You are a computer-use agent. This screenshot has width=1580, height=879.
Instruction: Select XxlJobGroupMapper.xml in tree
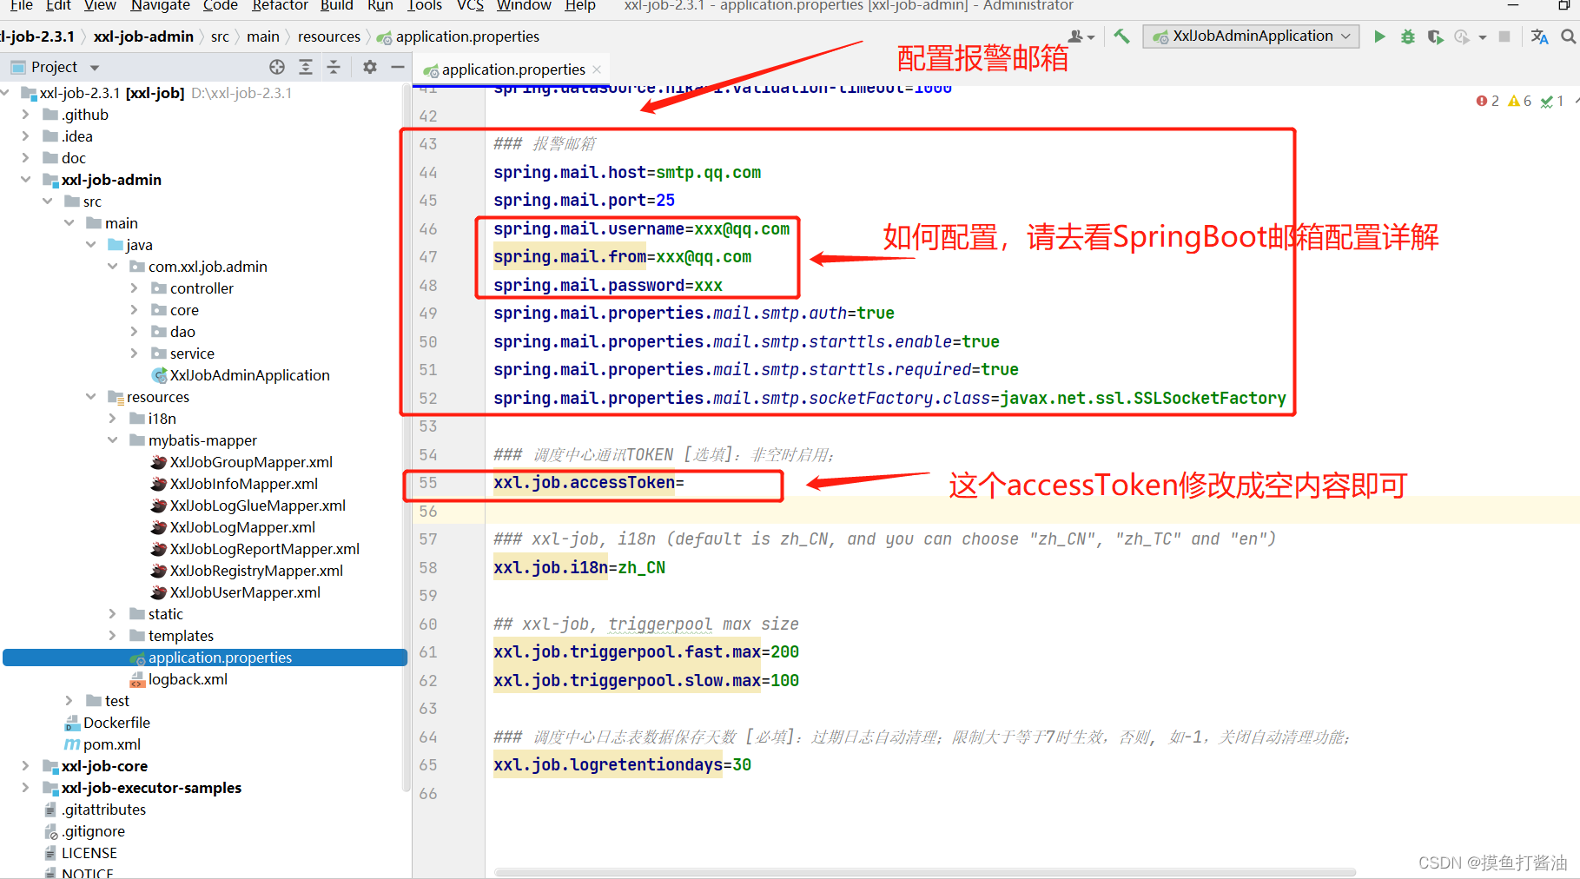point(242,462)
